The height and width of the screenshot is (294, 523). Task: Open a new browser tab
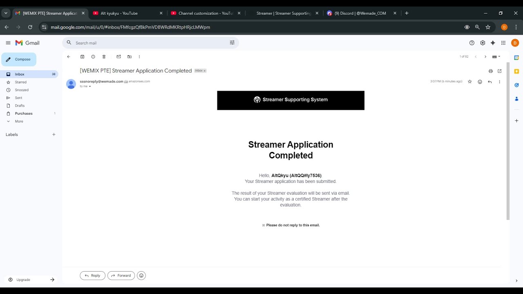pyautogui.click(x=407, y=13)
